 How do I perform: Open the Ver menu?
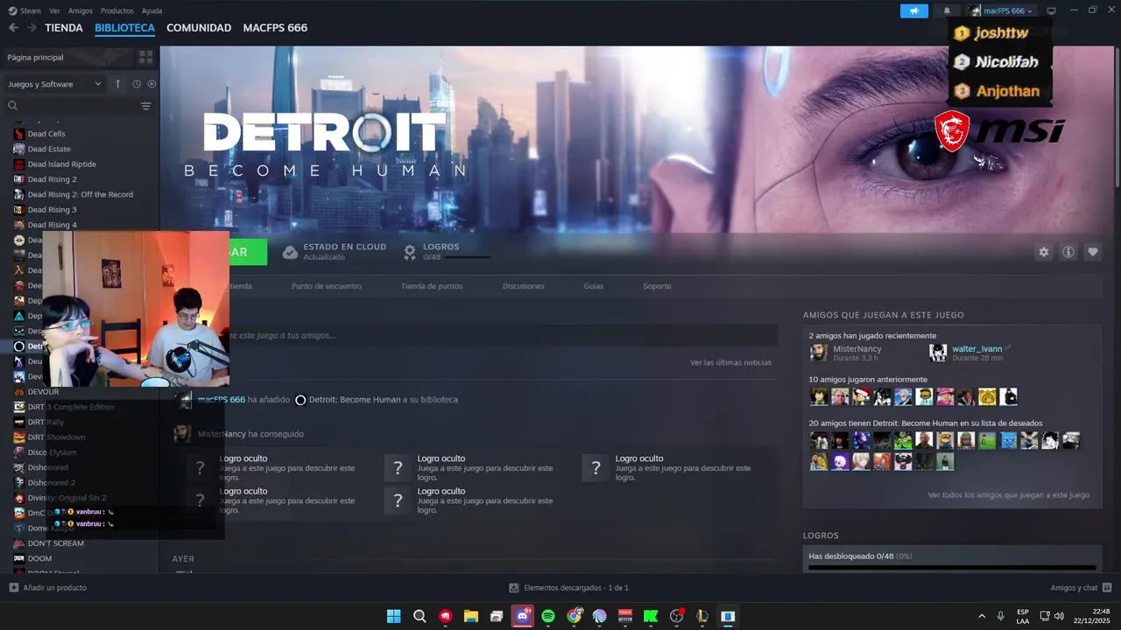(55, 10)
